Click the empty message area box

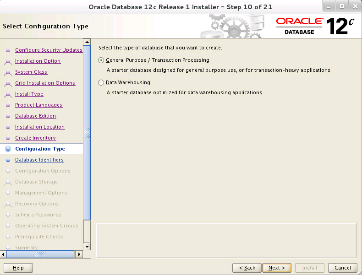226,240
